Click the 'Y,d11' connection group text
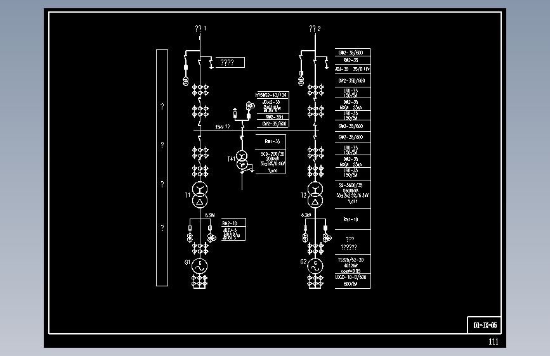Viewport: 550px width, 356px height. (x=353, y=201)
